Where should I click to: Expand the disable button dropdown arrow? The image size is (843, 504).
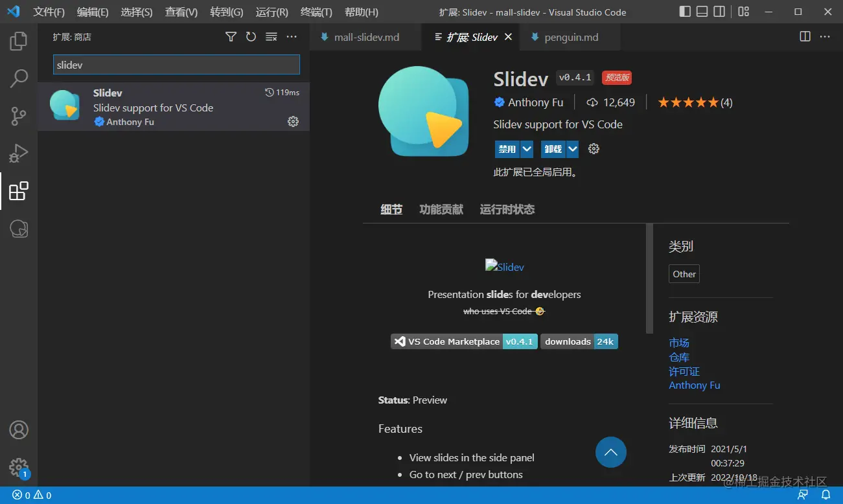(x=527, y=149)
